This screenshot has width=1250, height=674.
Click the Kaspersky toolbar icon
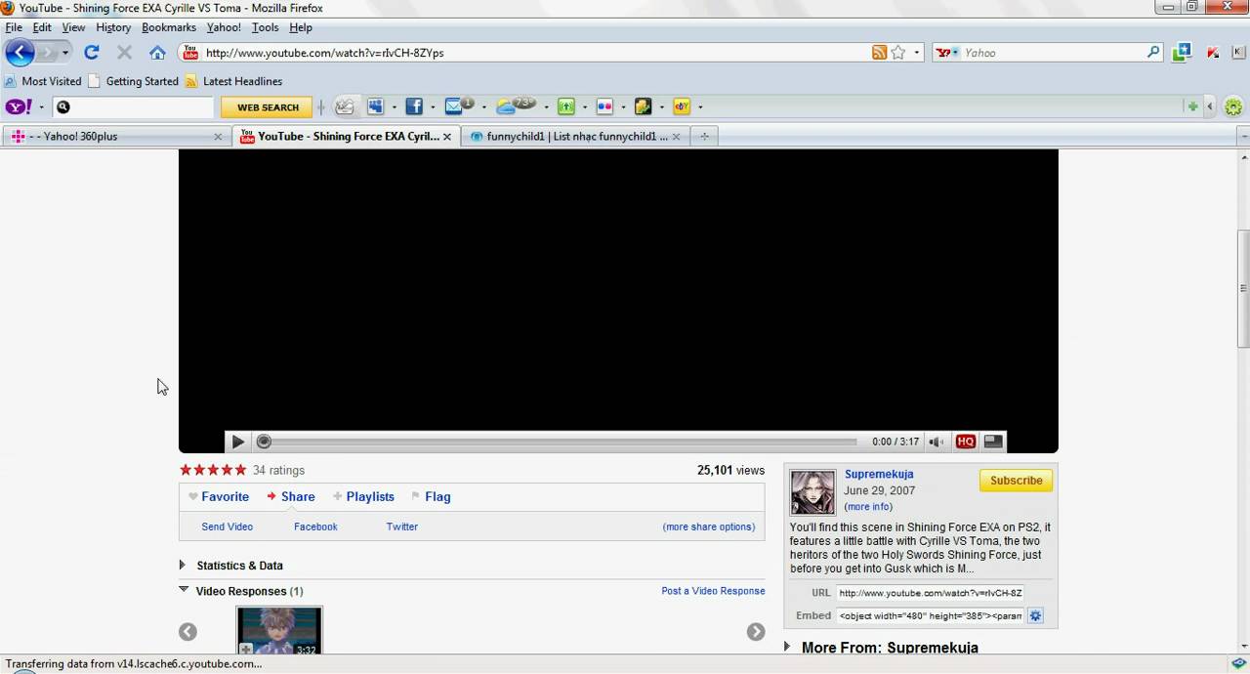(1213, 53)
